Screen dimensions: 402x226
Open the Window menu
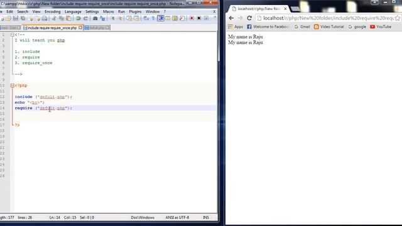(153, 11)
